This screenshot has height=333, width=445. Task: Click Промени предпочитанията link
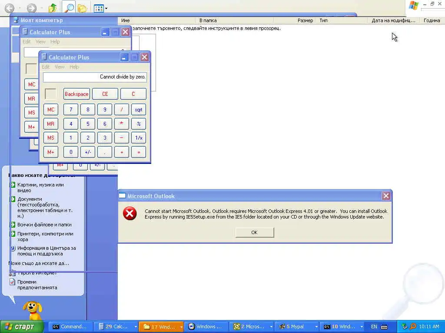(37, 284)
